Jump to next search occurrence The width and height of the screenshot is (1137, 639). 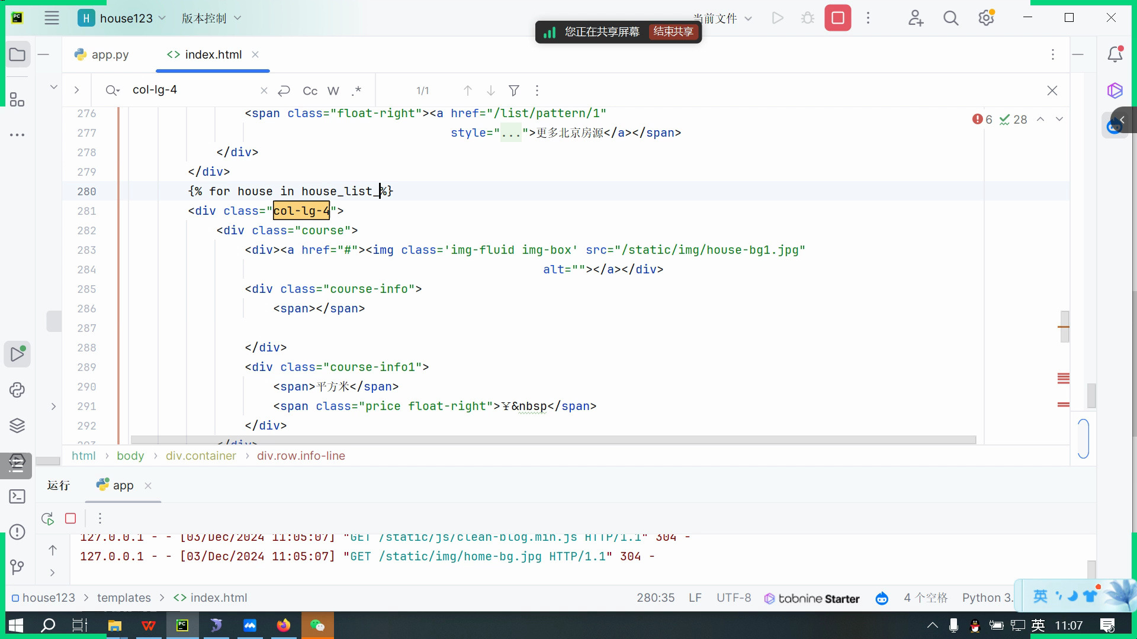coord(491,91)
